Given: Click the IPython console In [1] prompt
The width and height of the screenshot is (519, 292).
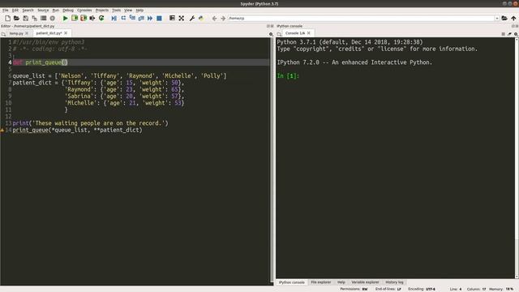Looking at the screenshot, I should (x=288, y=75).
